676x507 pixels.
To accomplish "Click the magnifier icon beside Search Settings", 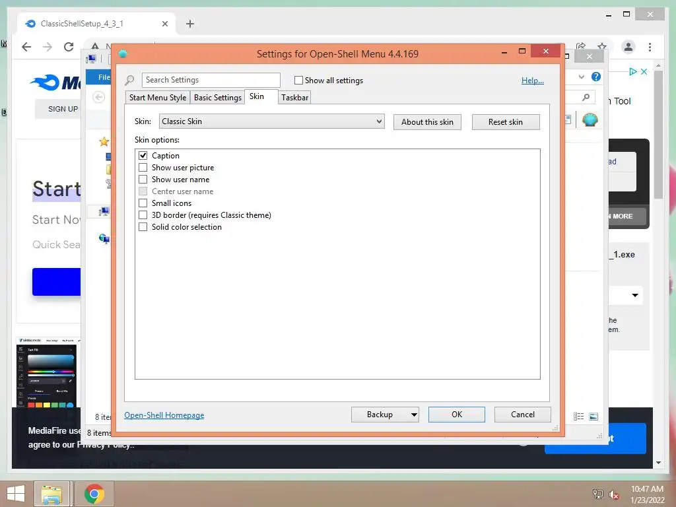I will click(x=130, y=80).
